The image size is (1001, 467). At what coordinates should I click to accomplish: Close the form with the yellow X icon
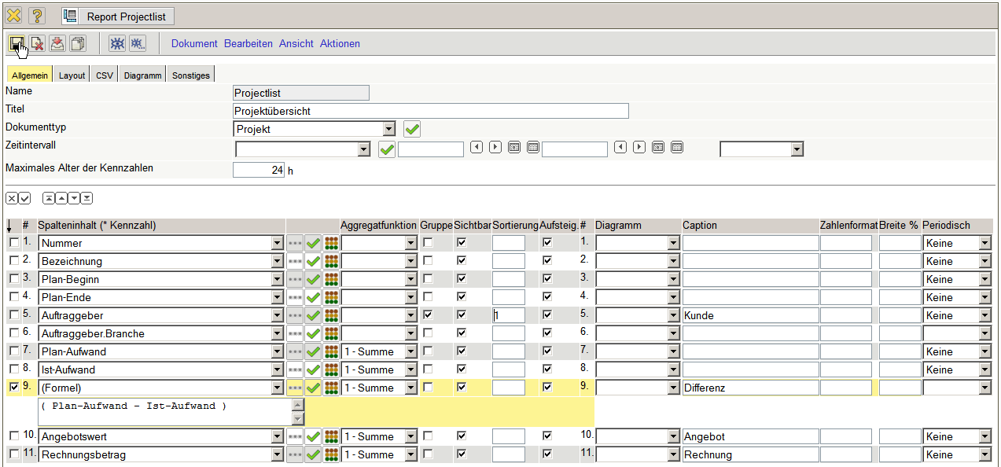(14, 16)
